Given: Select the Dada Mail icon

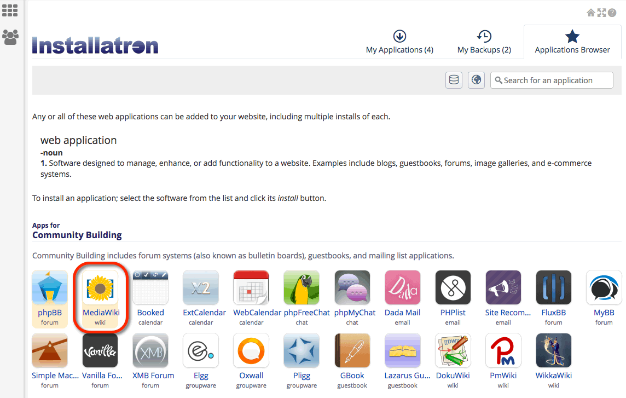Looking at the screenshot, I should [402, 287].
